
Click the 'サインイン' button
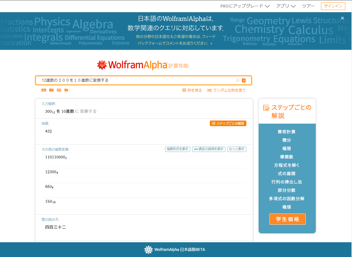tap(333, 6)
